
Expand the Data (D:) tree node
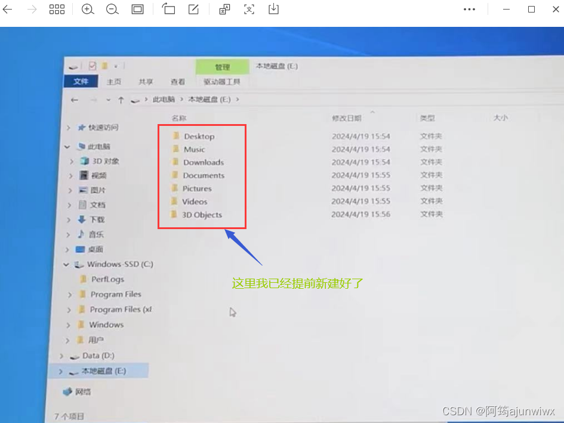click(61, 356)
